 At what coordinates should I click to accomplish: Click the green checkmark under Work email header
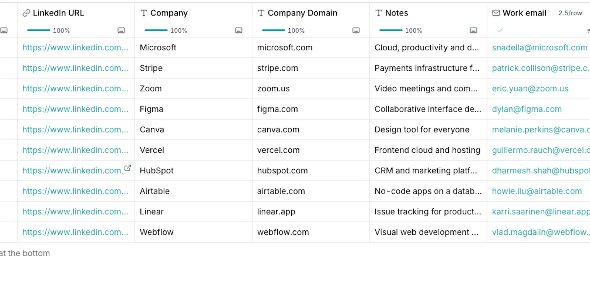[x=500, y=30]
